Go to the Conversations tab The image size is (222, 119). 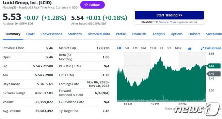[x=51, y=34]
